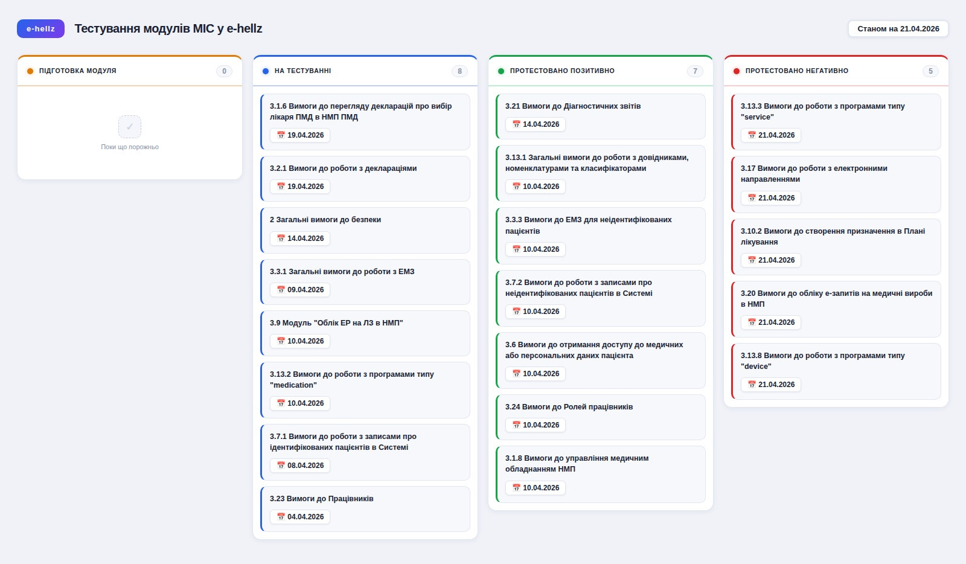Open the 3.3.3 ЕМЗ для неідентифікованих пацієнтів card
The width and height of the screenshot is (966, 564).
[600, 226]
